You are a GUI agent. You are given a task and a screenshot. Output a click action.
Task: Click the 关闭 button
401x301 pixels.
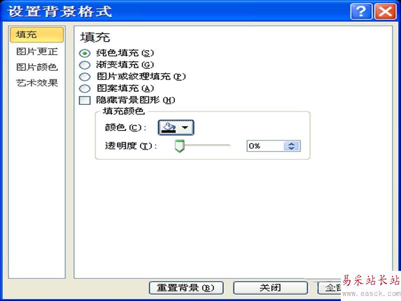pyautogui.click(x=270, y=288)
